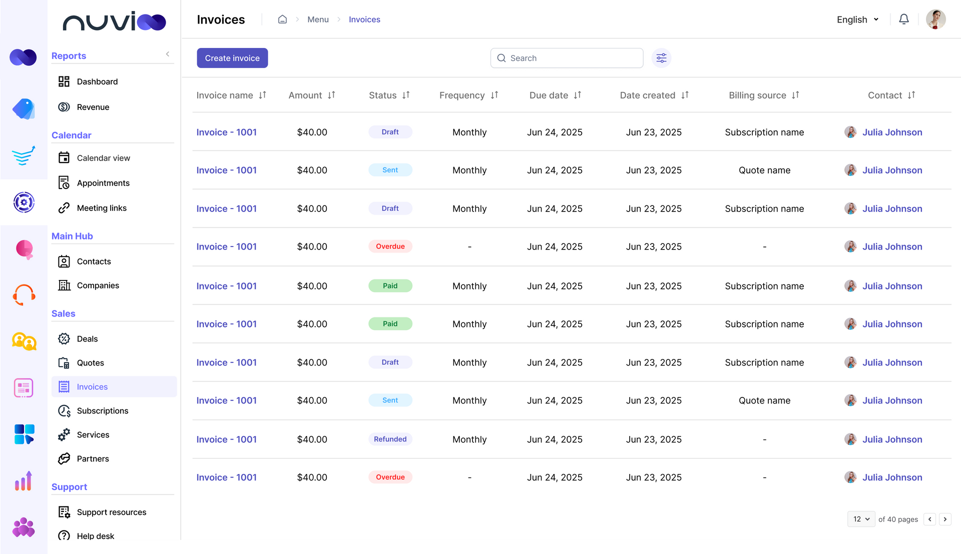Click the Subscriptions icon

[x=64, y=410]
